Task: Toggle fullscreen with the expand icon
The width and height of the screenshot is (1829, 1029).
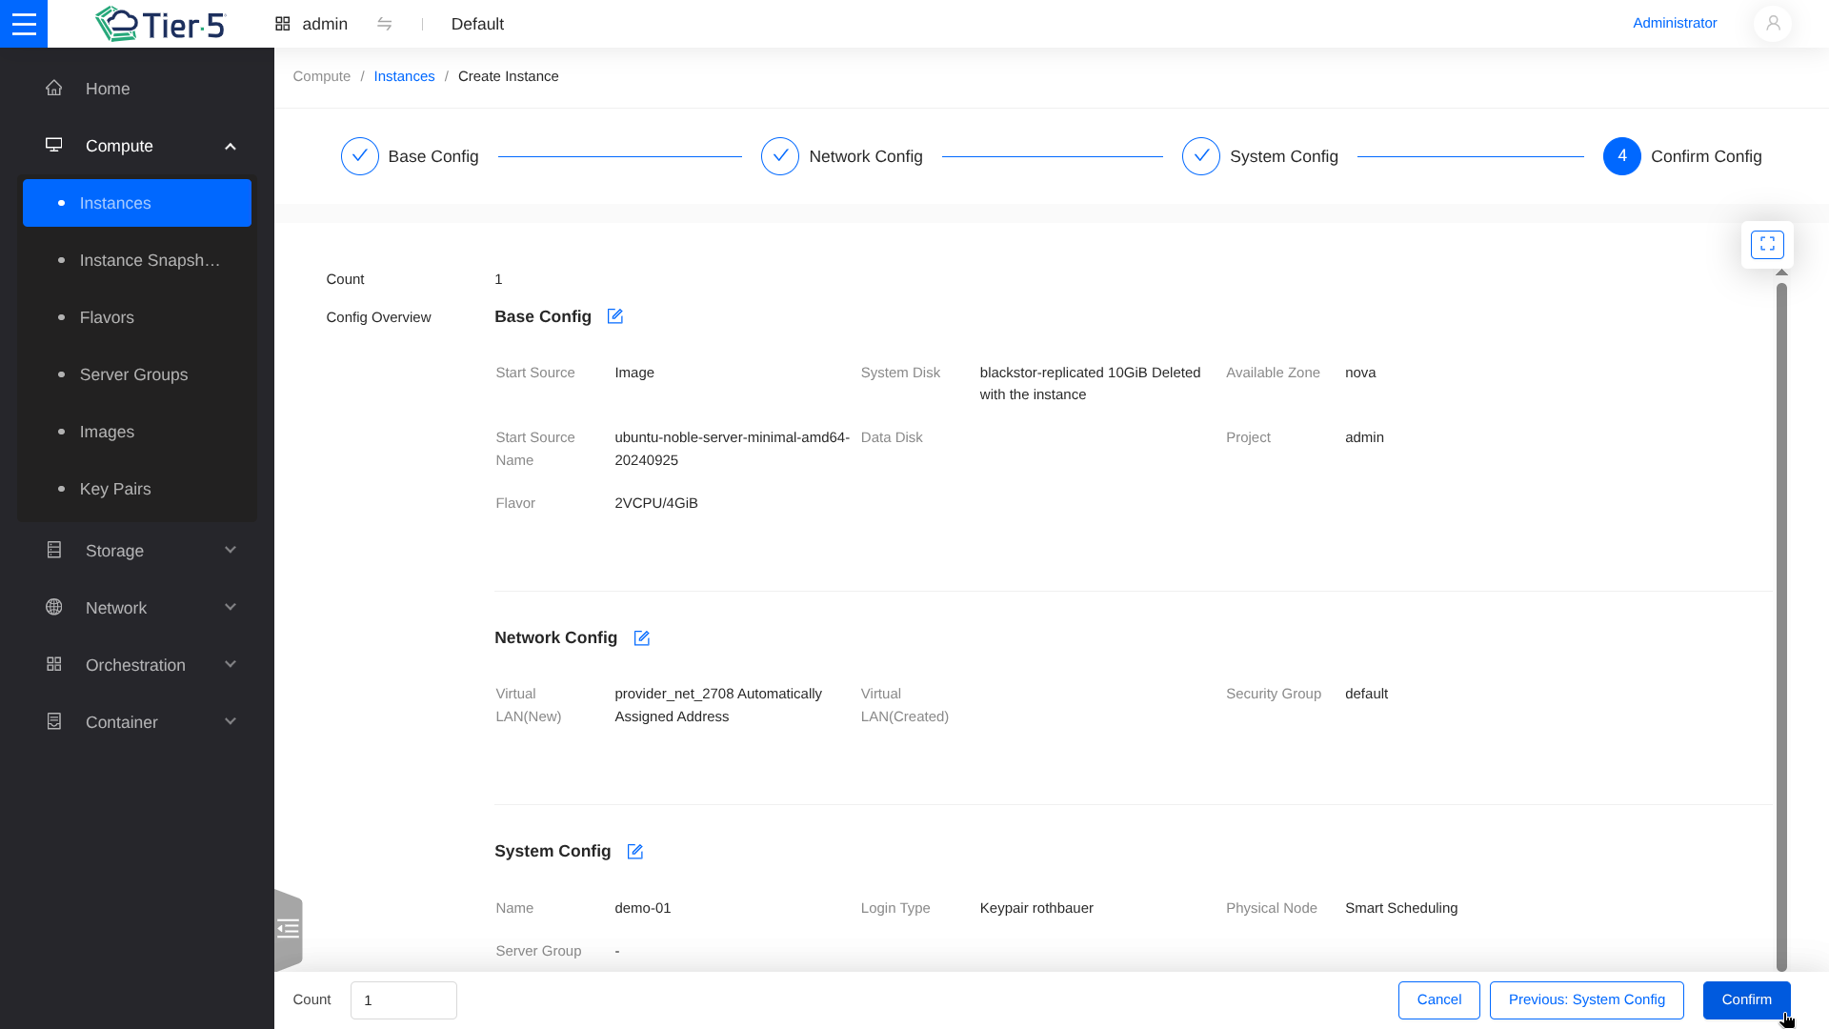Action: click(1767, 245)
